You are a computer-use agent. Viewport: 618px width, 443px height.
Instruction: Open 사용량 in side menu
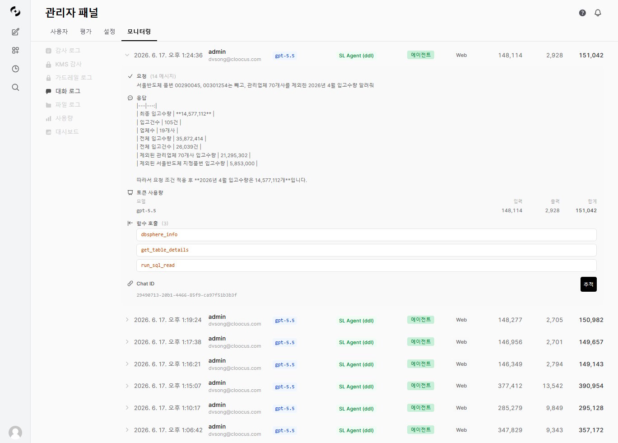[x=64, y=118]
